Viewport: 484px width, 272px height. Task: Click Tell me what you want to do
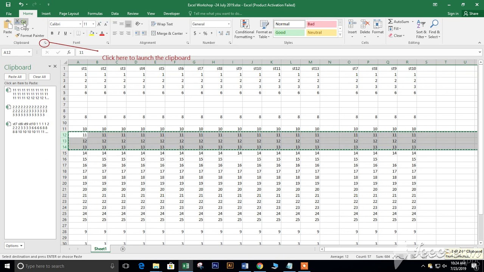tap(217, 14)
